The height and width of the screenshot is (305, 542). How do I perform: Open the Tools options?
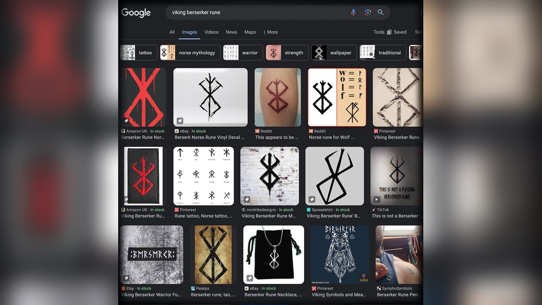pyautogui.click(x=379, y=32)
